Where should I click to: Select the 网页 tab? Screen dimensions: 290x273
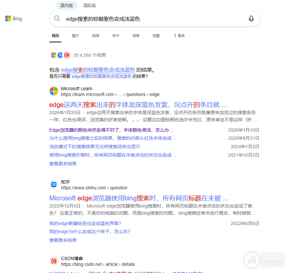pos(55,36)
